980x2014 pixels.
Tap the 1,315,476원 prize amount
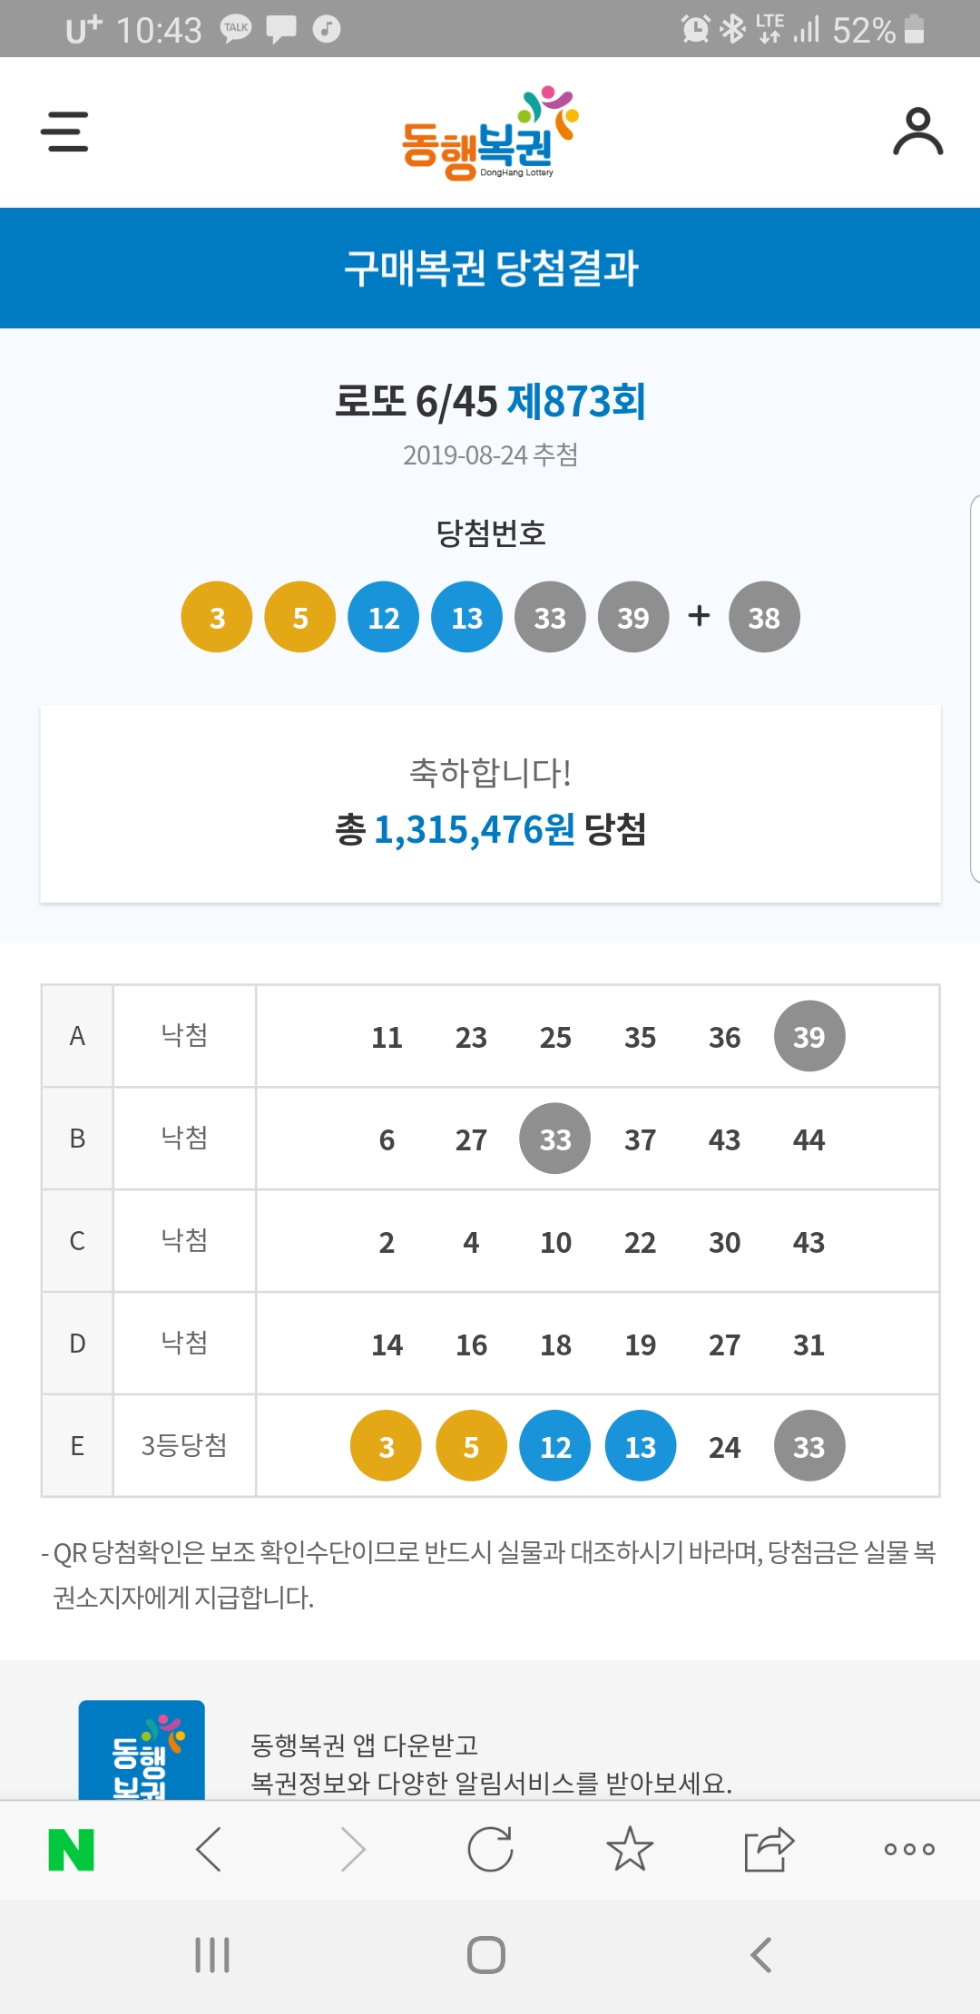point(474,829)
